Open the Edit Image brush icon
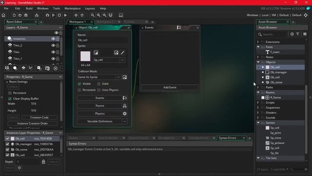This screenshot has width=312, height=176. click(122, 53)
